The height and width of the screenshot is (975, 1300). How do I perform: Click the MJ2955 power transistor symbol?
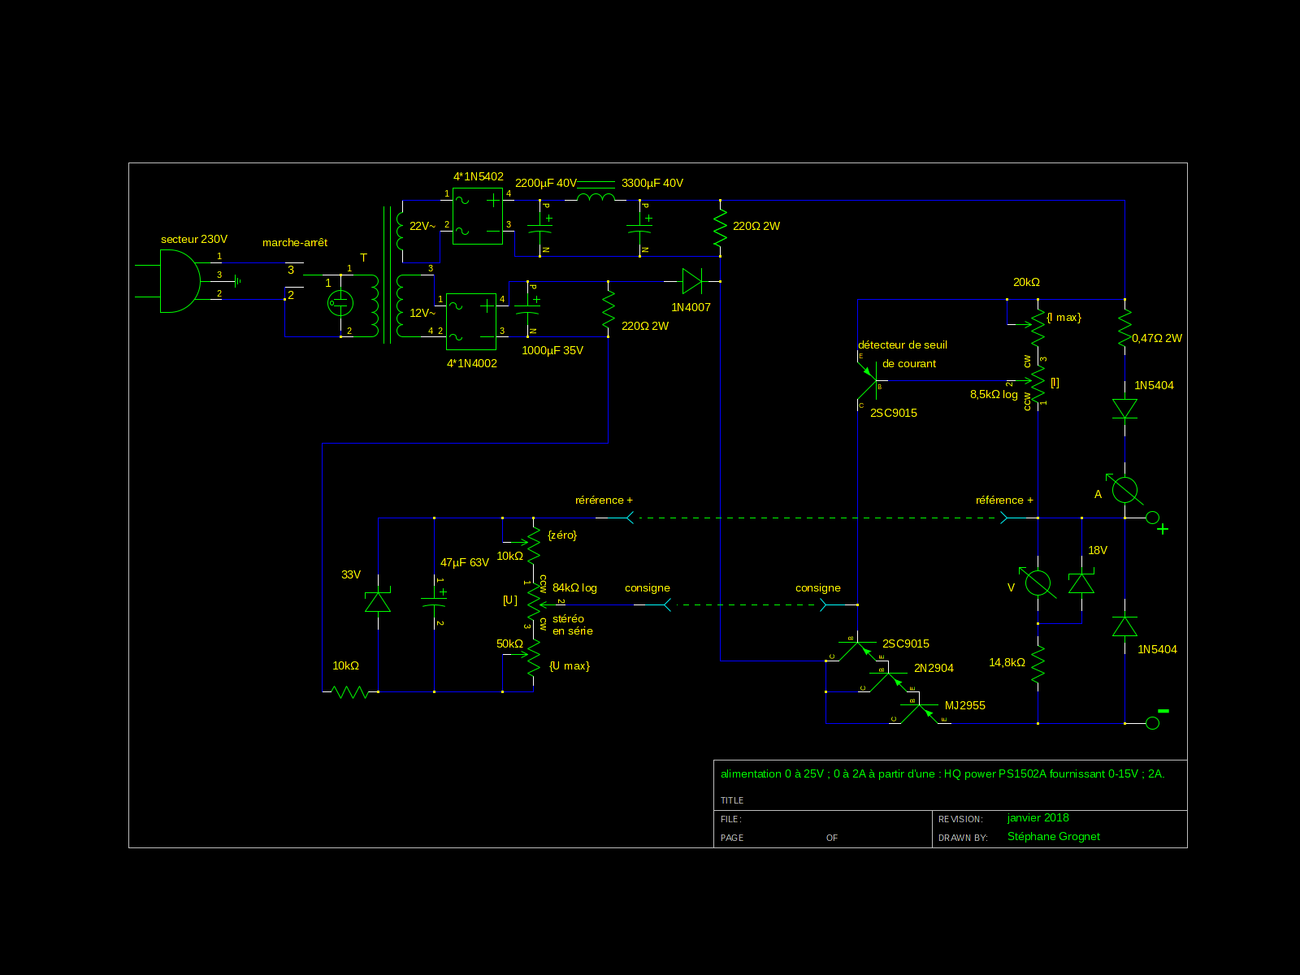click(x=918, y=712)
